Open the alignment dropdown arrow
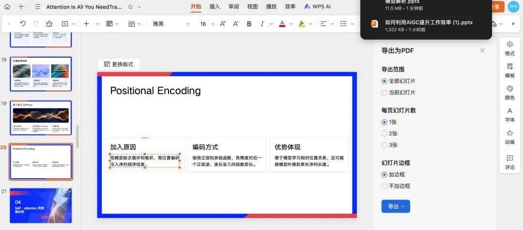The height and width of the screenshot is (230, 523). [332, 24]
